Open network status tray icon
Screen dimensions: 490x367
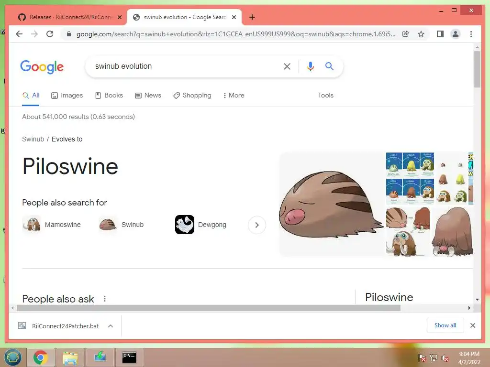tap(433, 358)
